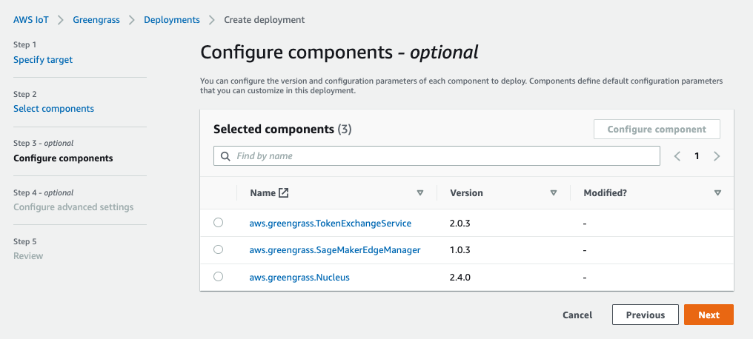
Task: Go to next page with right chevron
Action: click(717, 156)
